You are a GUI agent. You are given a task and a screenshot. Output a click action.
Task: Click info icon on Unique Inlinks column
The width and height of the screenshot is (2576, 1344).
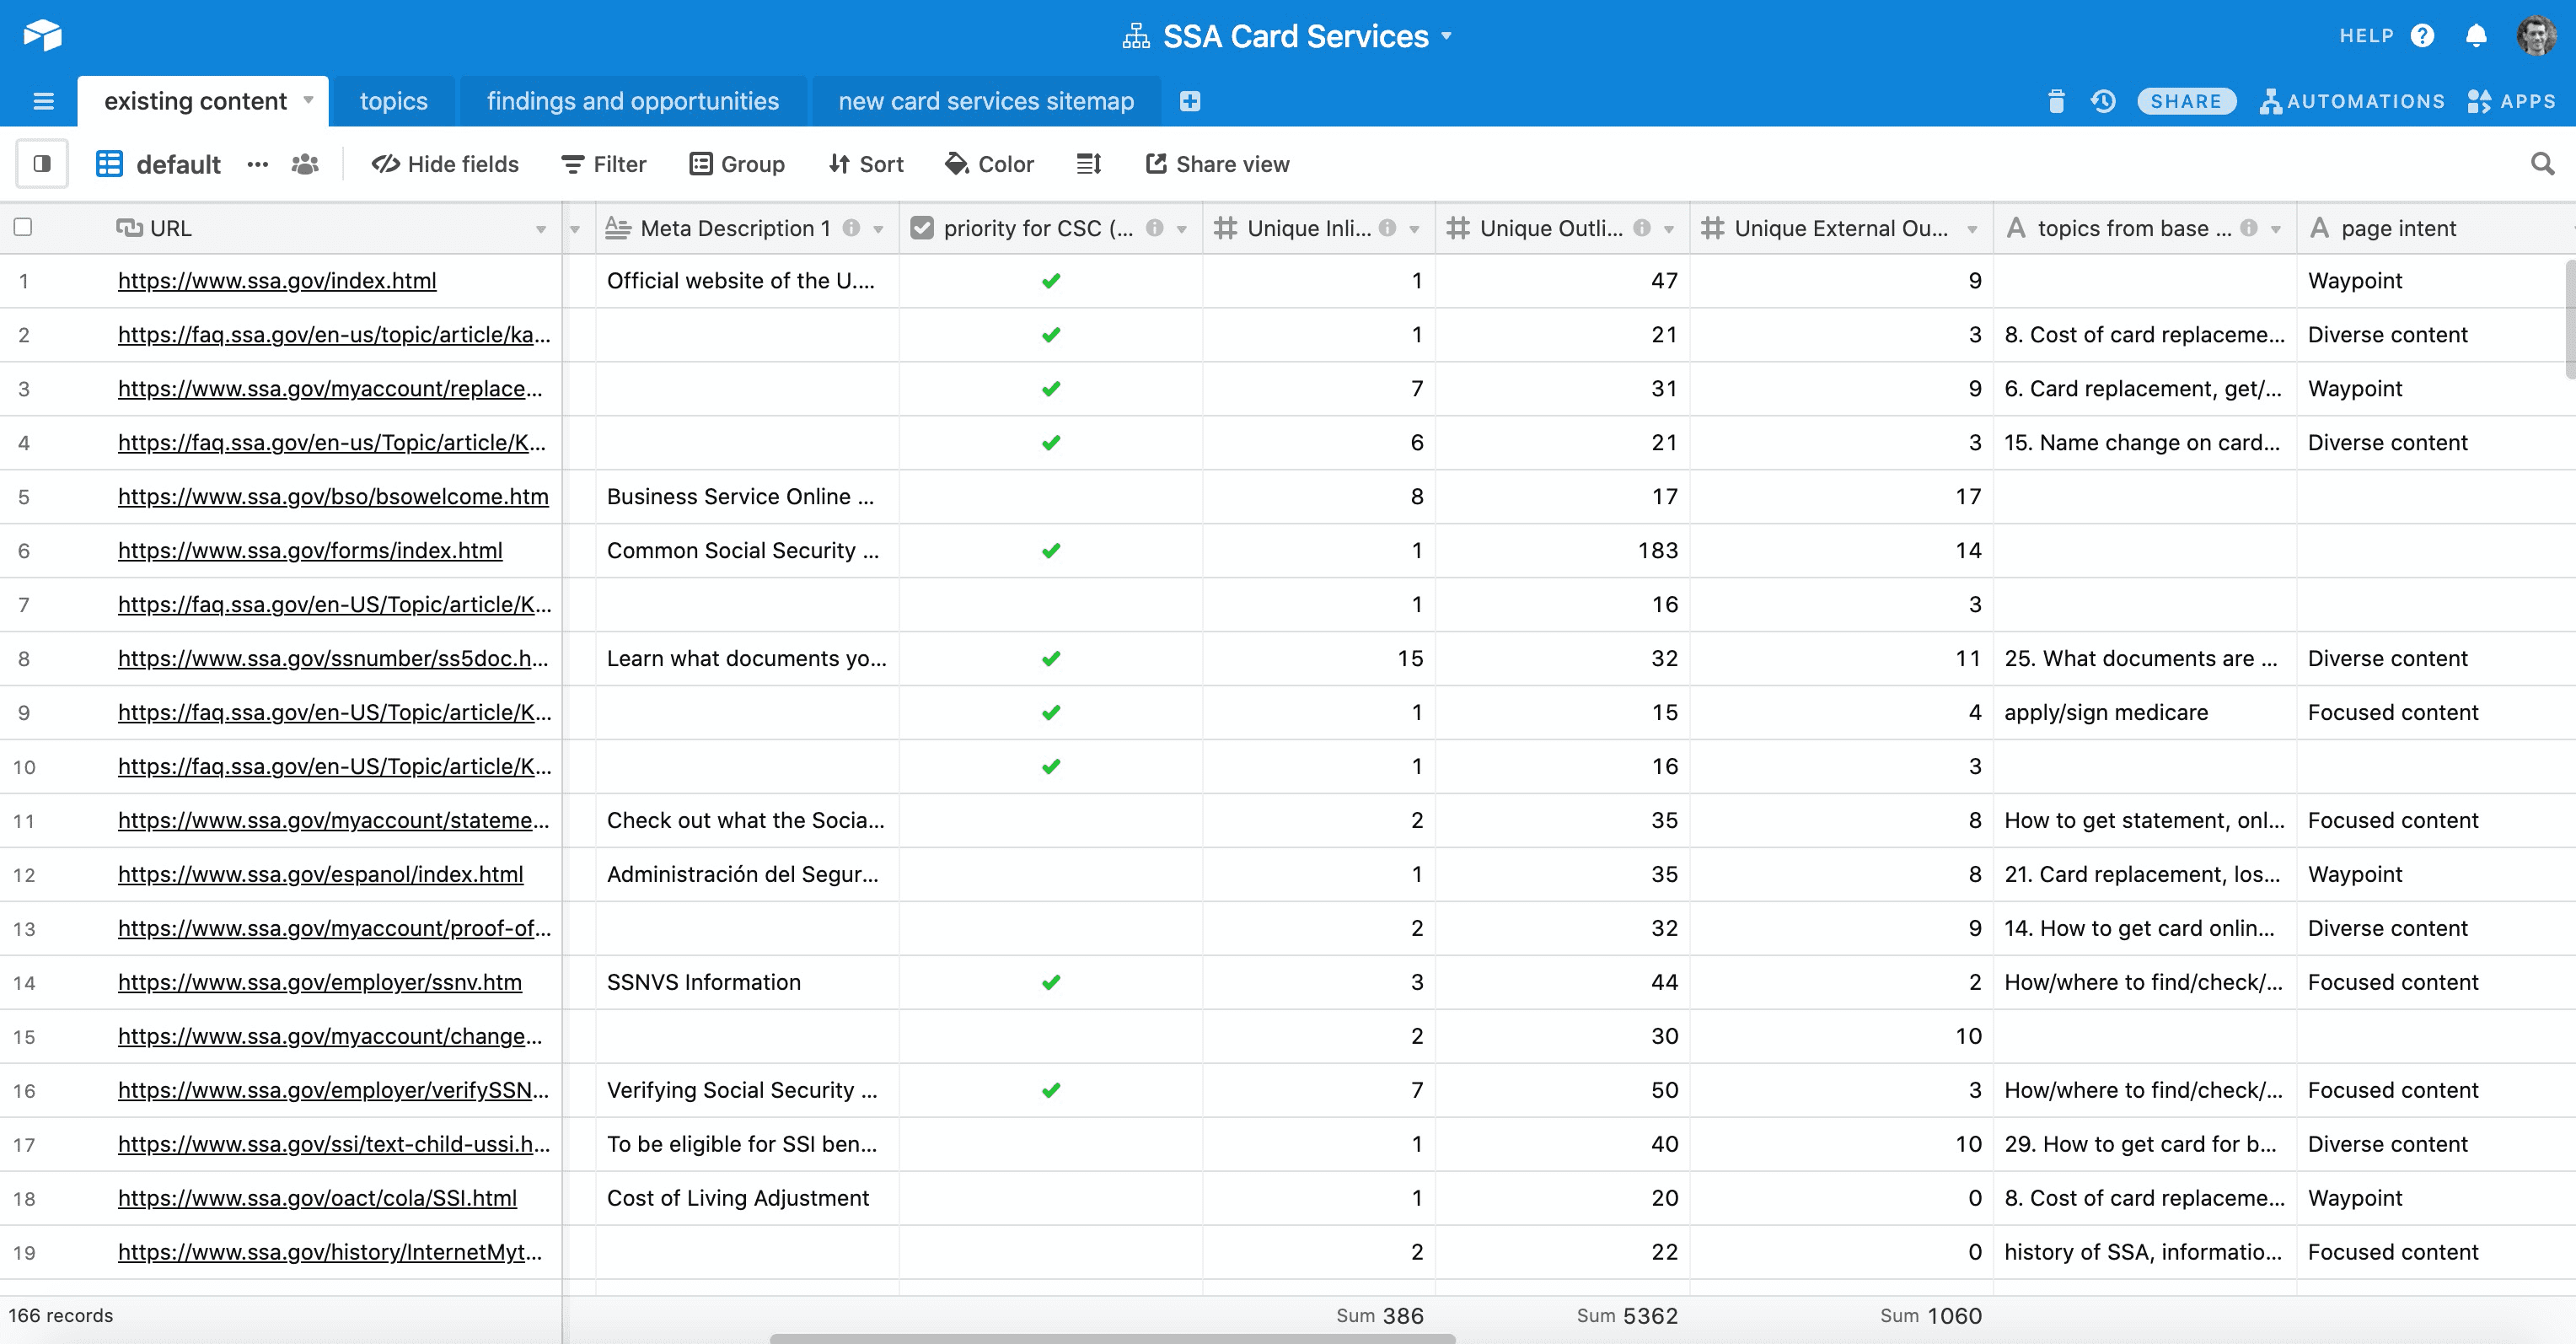coord(1387,228)
